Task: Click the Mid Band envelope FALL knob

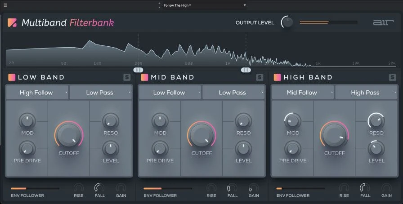Action: click(233, 187)
